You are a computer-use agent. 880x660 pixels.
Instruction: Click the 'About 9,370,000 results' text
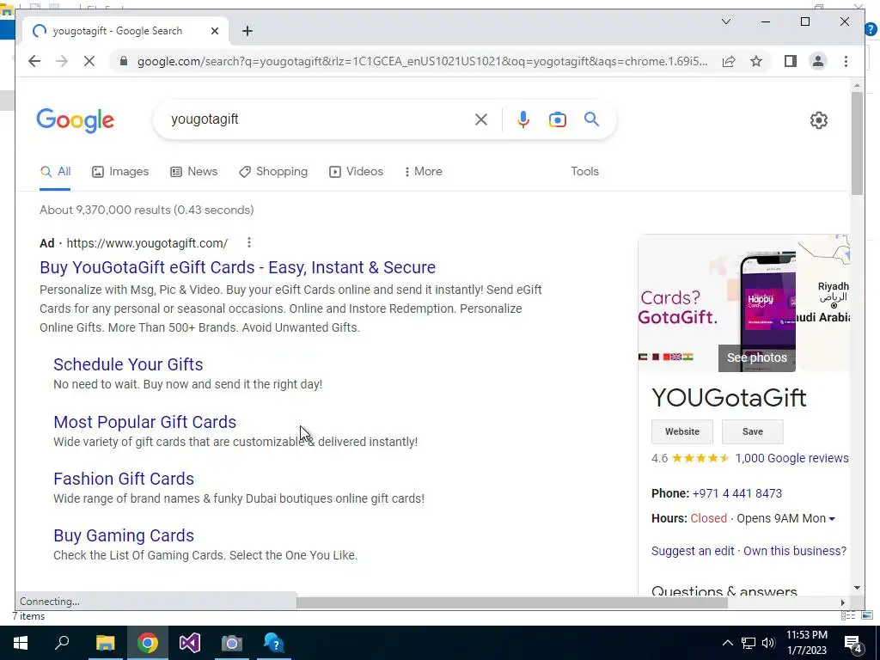click(x=146, y=210)
